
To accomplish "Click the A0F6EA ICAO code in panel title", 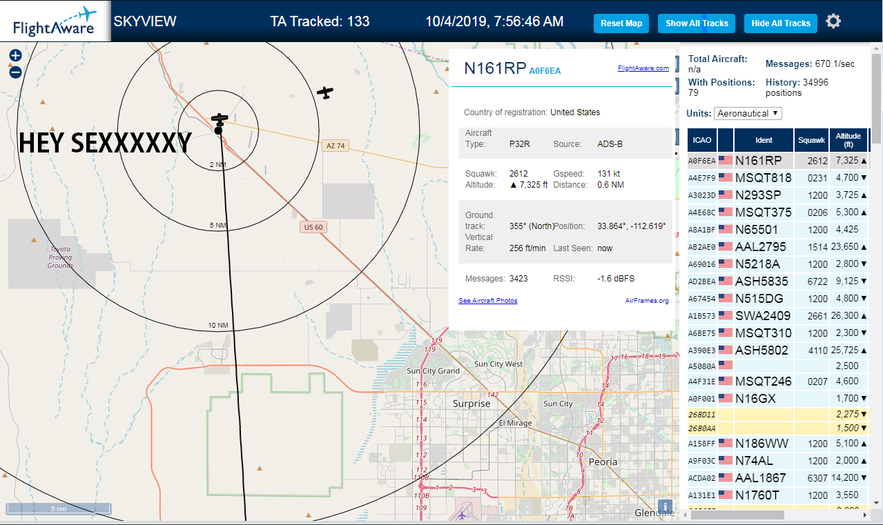I will tap(545, 71).
